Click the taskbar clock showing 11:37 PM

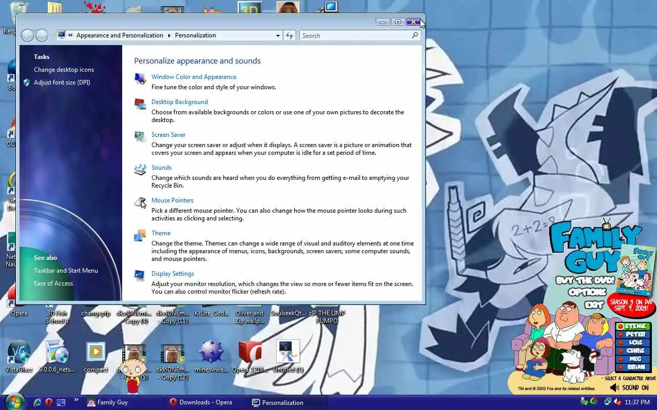coord(637,402)
